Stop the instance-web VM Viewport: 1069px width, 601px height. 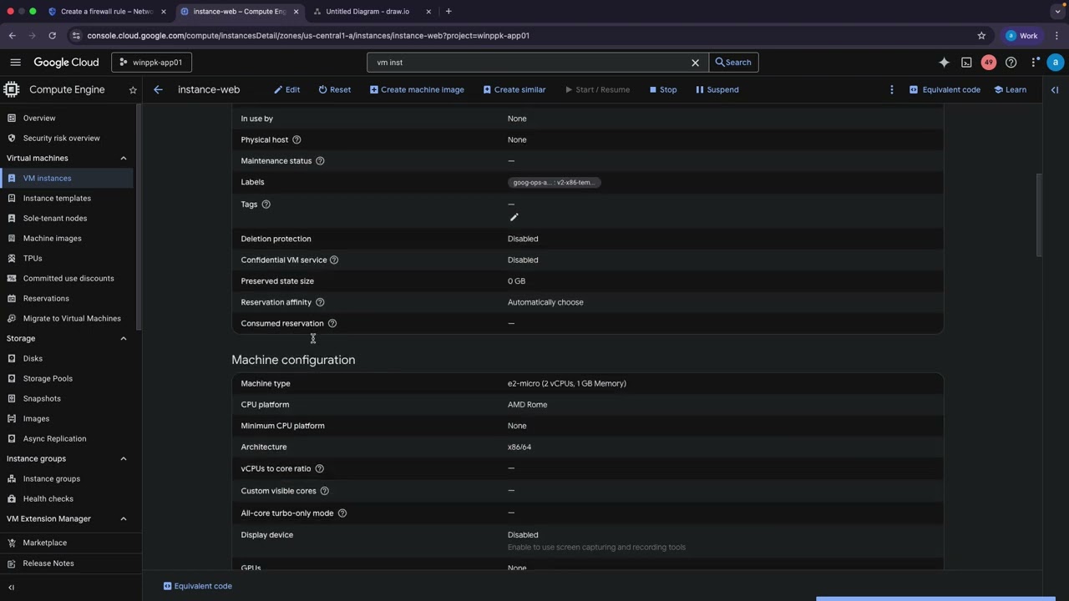tap(663, 90)
